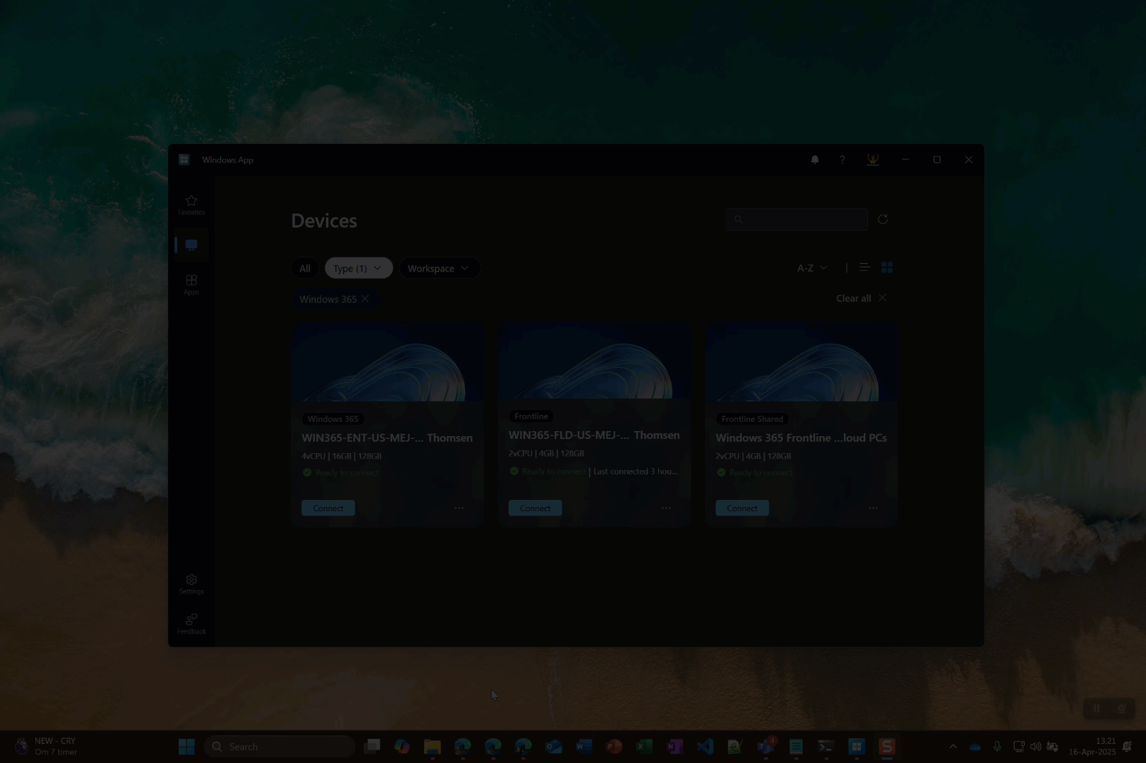Open OneDrive from the system tray
Viewport: 1146px width, 763px height.
click(975, 747)
